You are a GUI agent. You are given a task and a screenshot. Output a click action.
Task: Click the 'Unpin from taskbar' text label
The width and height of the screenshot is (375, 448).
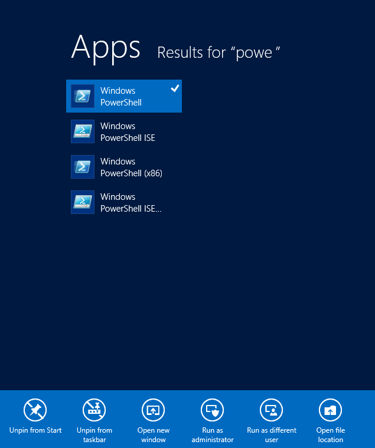[94, 435]
